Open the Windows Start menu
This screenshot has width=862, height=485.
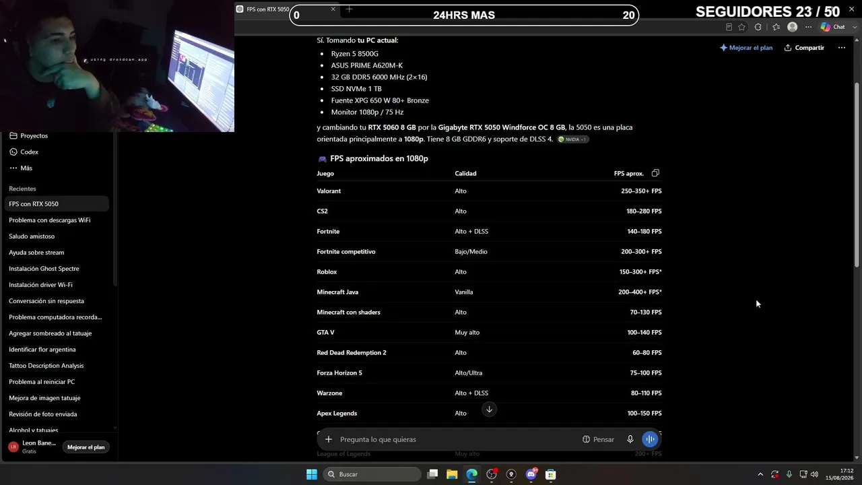coord(312,474)
